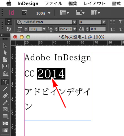The width and height of the screenshot is (124, 136).
Task: Open the Apple menu
Action: click(9, 3)
